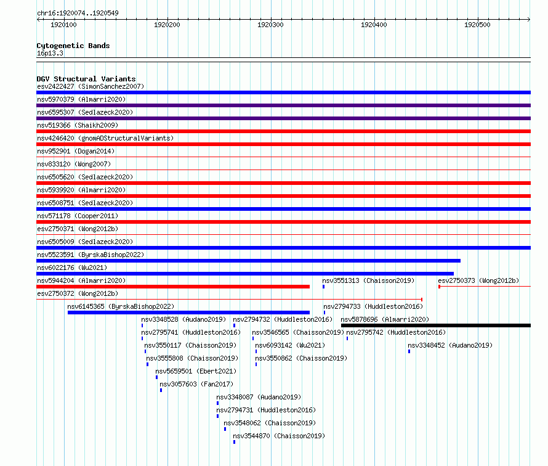Select esv2750373 (Wong2012b) label
The height and width of the screenshot is (466, 548).
(x=478, y=280)
